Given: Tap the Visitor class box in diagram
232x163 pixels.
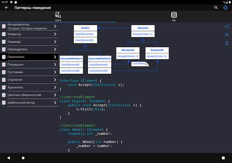Looking at the screenshot, I should [85, 34].
